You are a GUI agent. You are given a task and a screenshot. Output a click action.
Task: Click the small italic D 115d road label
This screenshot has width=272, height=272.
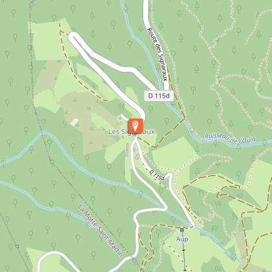(x=157, y=175)
